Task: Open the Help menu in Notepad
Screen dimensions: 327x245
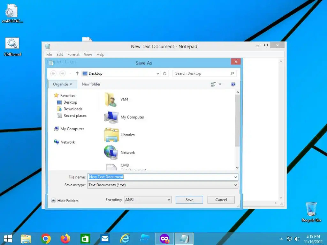Action: pos(100,54)
